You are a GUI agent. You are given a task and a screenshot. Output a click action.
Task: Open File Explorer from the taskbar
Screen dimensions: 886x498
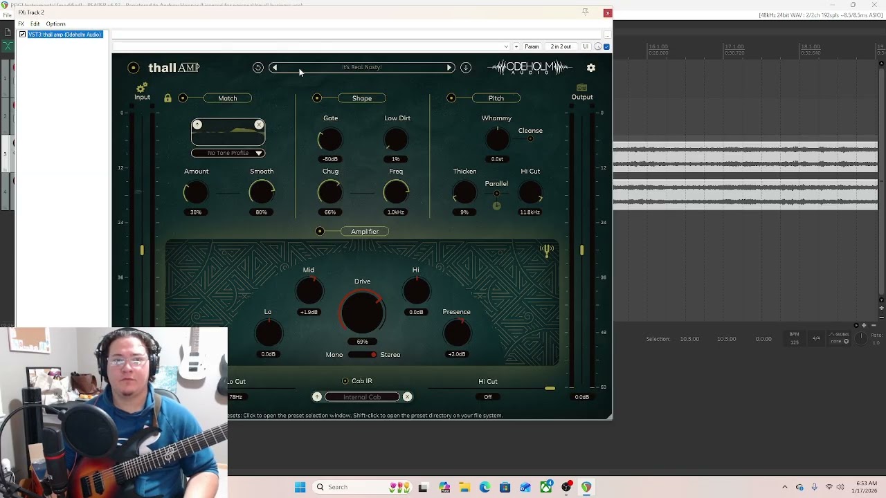(x=464, y=487)
